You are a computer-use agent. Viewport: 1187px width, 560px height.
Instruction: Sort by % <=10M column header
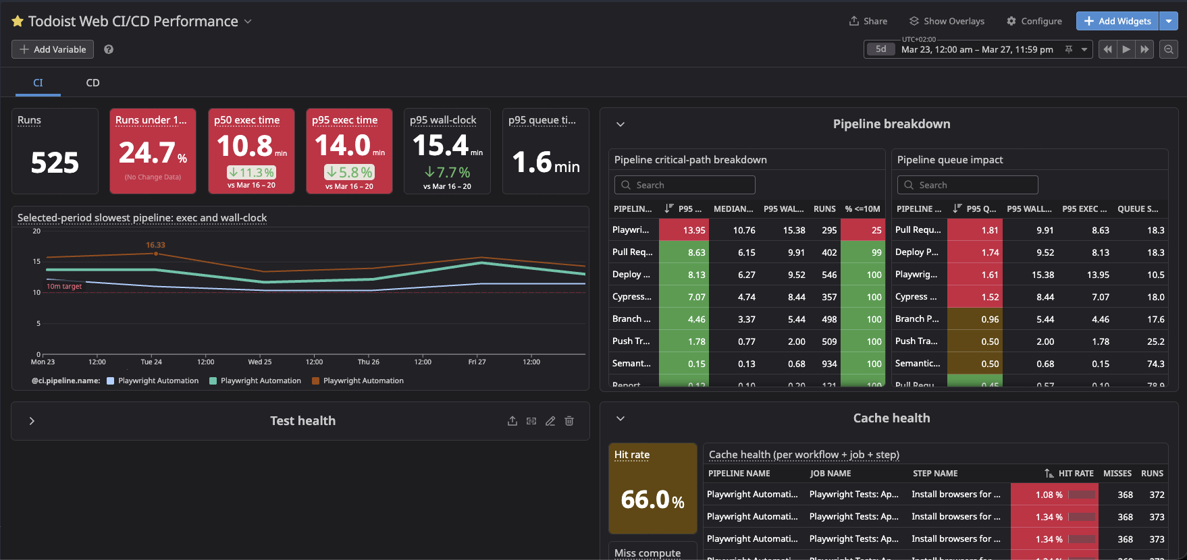click(862, 208)
